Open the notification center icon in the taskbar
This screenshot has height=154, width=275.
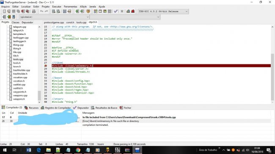(269, 150)
